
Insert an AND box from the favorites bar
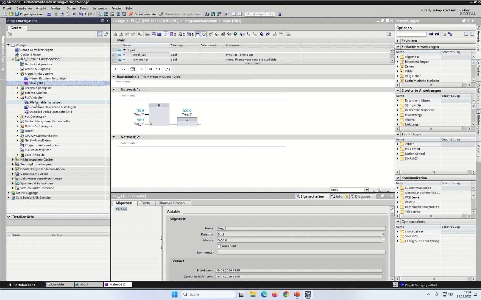point(115,69)
